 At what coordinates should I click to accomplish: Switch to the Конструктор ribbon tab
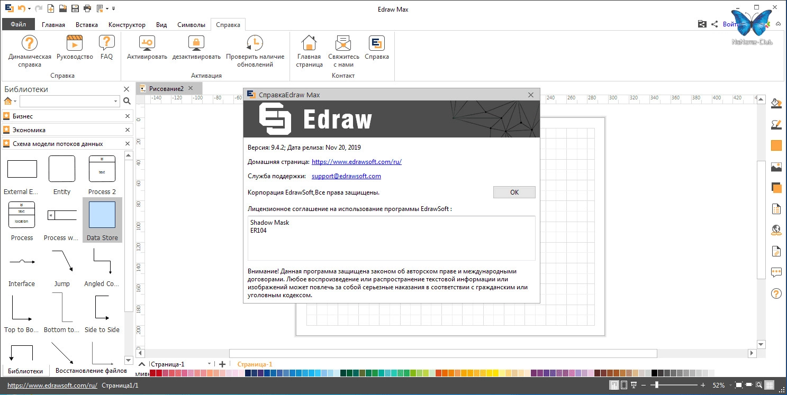(127, 25)
